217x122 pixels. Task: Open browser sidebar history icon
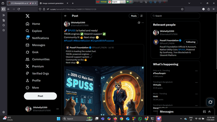4,25
